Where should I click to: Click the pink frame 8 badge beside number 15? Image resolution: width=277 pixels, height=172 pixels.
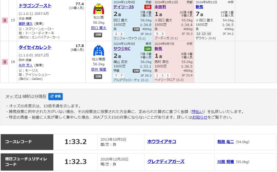click(5, 20)
